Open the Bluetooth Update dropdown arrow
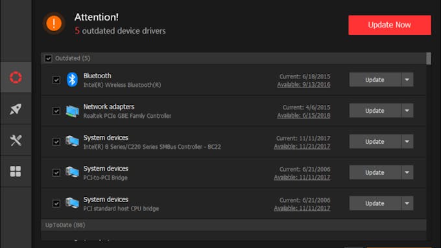The width and height of the screenshot is (441, 248). (x=407, y=80)
